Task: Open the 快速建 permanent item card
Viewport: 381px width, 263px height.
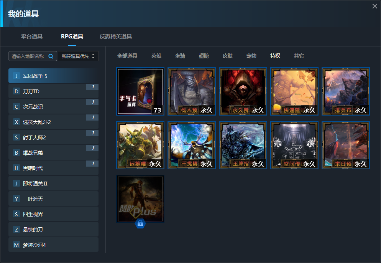Action: [294, 91]
